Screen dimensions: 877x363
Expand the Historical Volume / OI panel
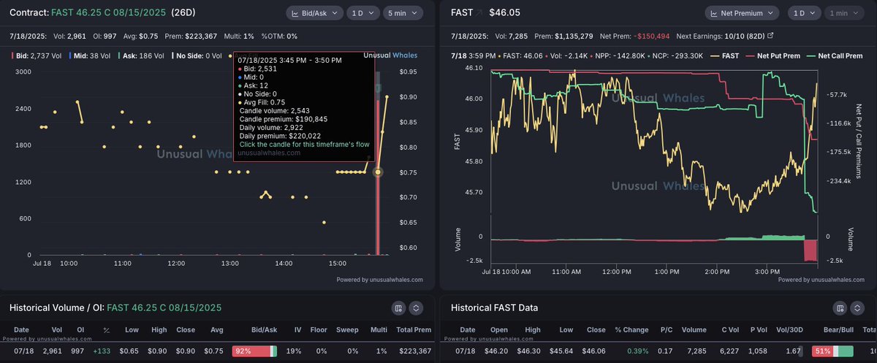416,308
